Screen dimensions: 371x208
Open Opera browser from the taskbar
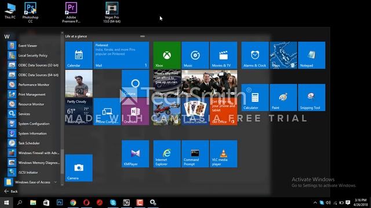86,203
